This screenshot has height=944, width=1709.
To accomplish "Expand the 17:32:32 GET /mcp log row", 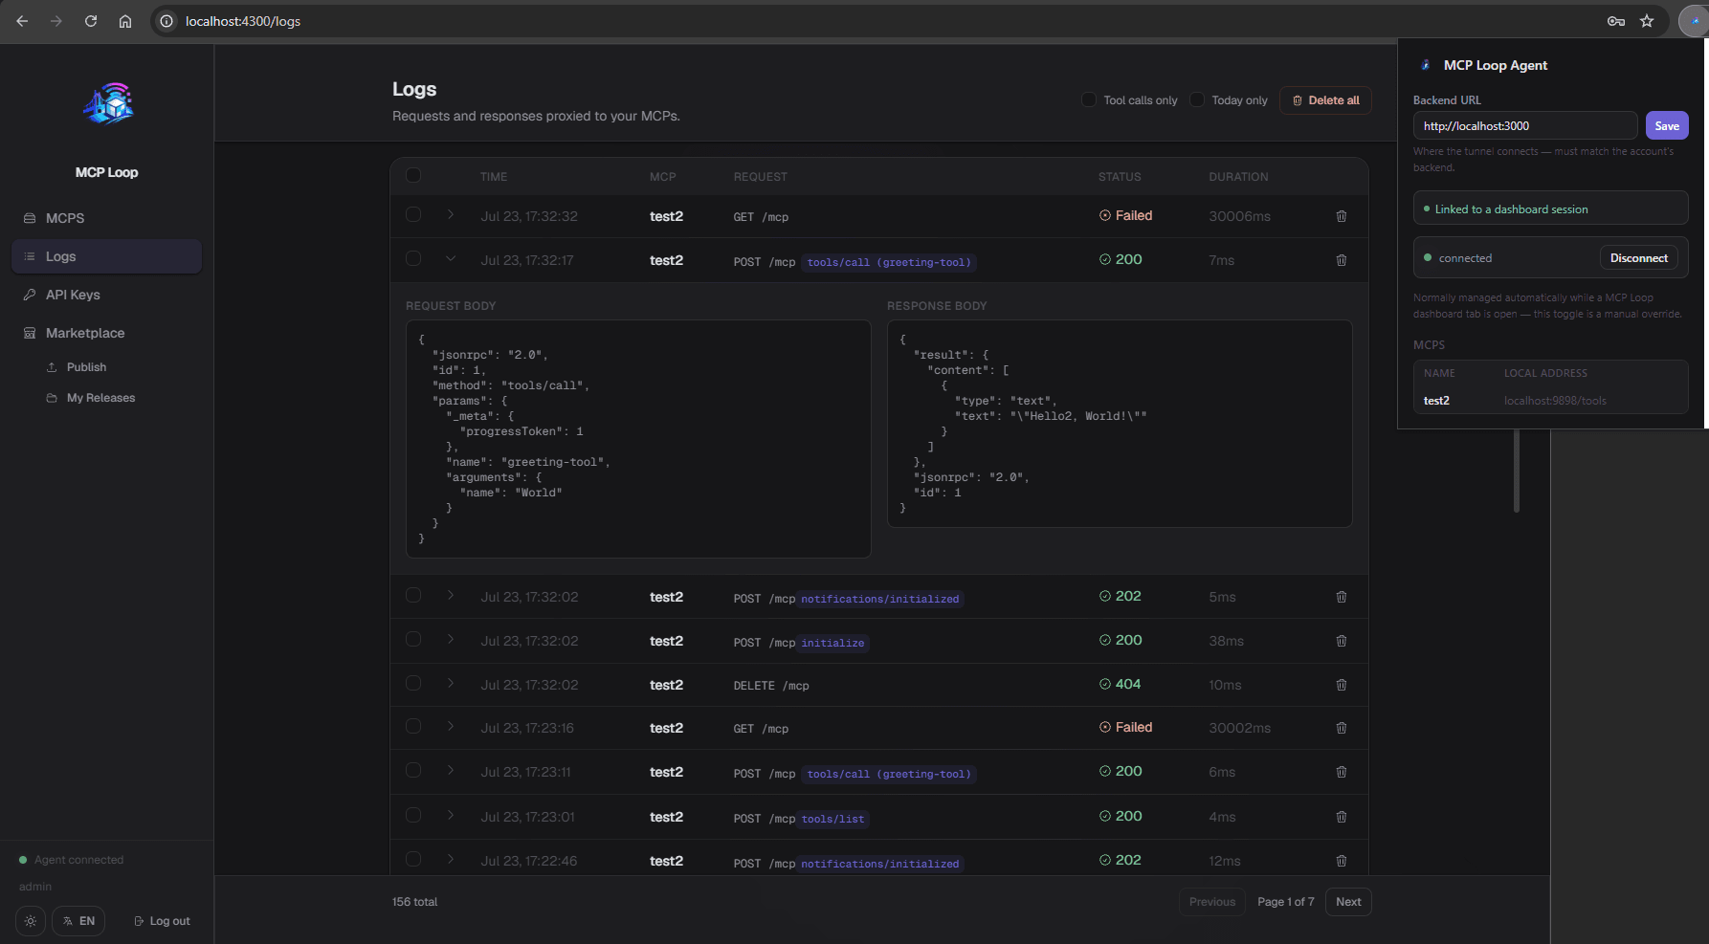I will click(451, 214).
